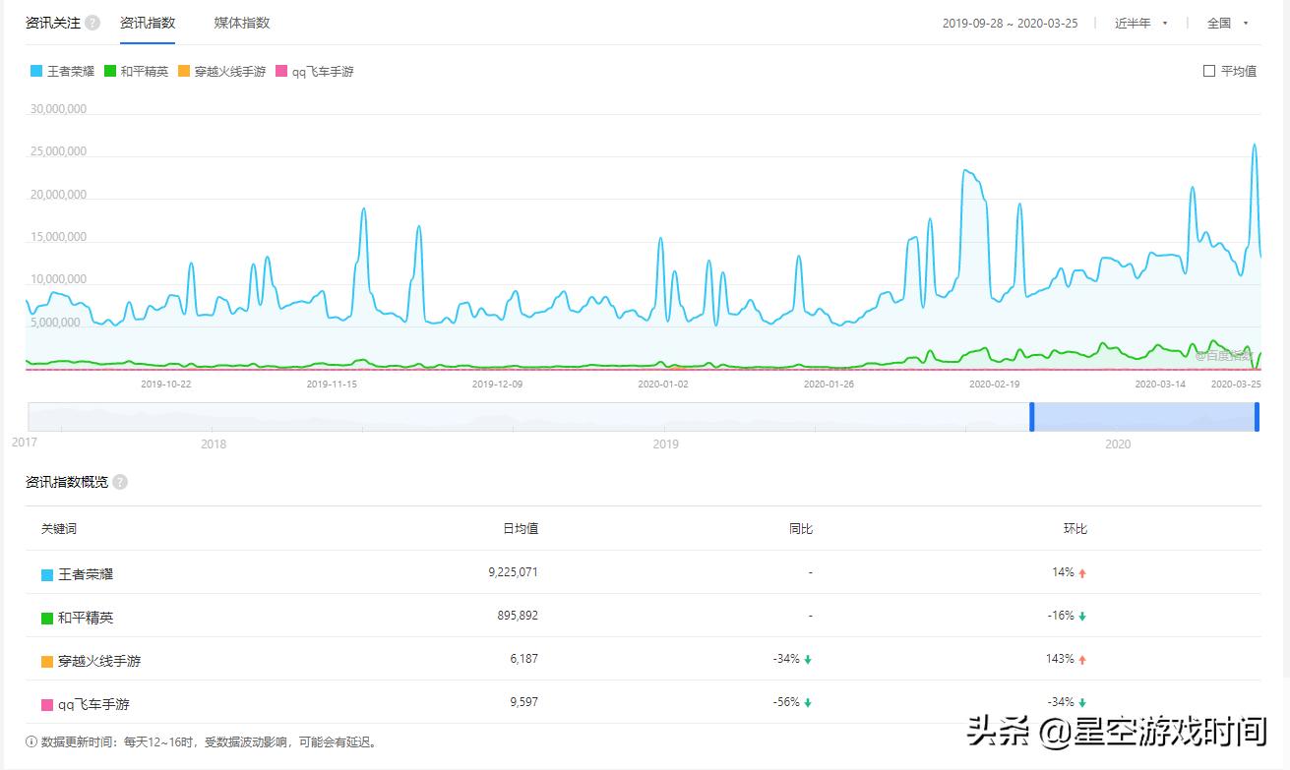The width and height of the screenshot is (1290, 770).
Task: Click pink swatch in qq飞车手游 table row
Action: pyautogui.click(x=47, y=705)
